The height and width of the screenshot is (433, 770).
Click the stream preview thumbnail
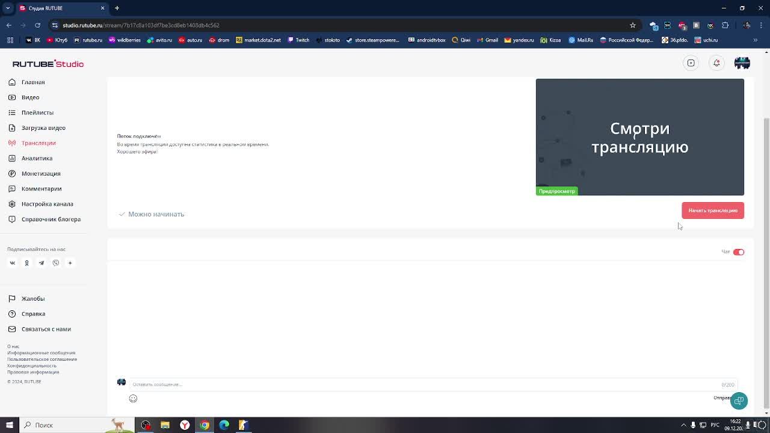[639, 137]
